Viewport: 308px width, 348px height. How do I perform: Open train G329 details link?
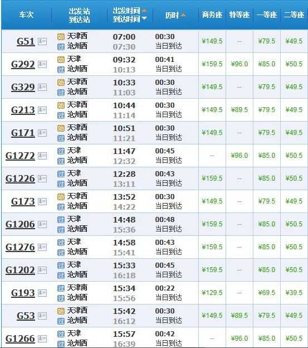[x=23, y=88]
